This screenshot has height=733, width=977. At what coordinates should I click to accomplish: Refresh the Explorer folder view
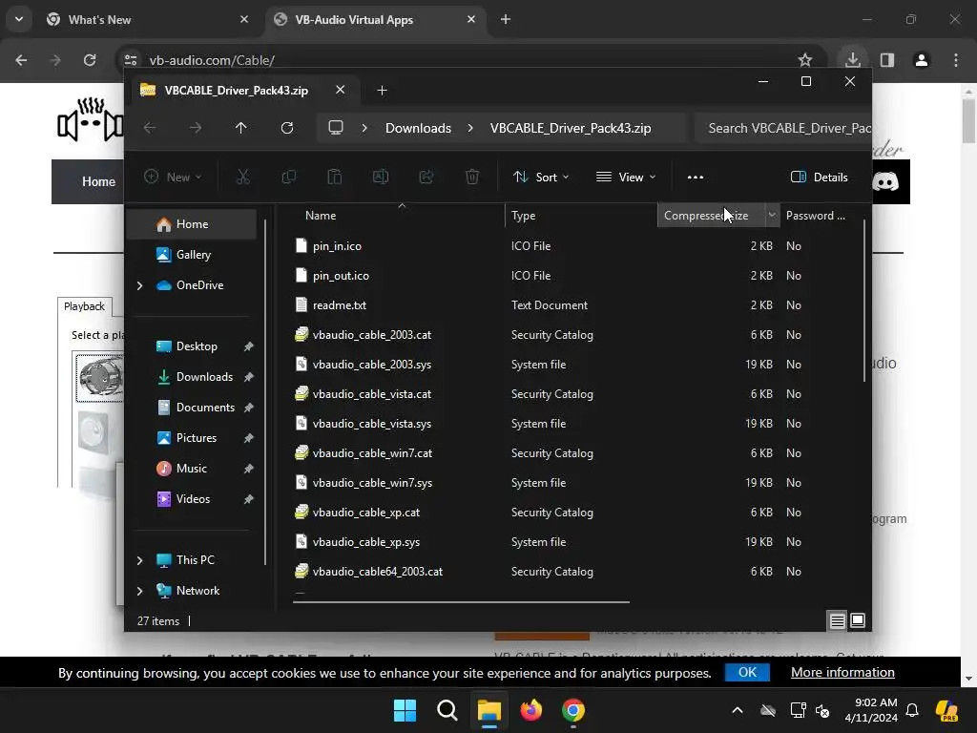click(286, 128)
